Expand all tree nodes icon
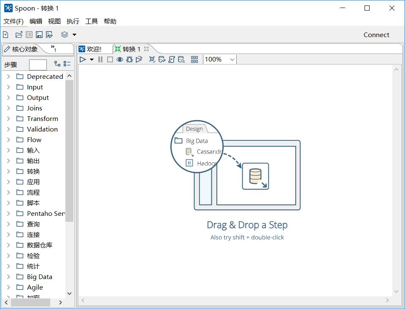Viewport: 405px width, 309px height. click(57, 64)
